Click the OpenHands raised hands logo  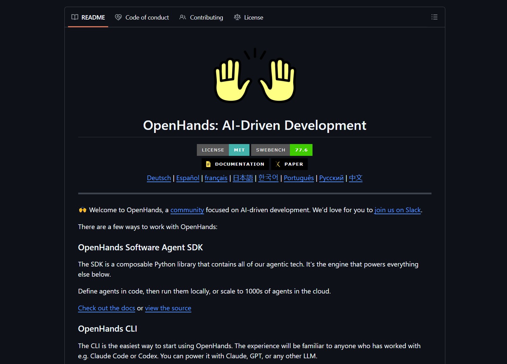[255, 76]
